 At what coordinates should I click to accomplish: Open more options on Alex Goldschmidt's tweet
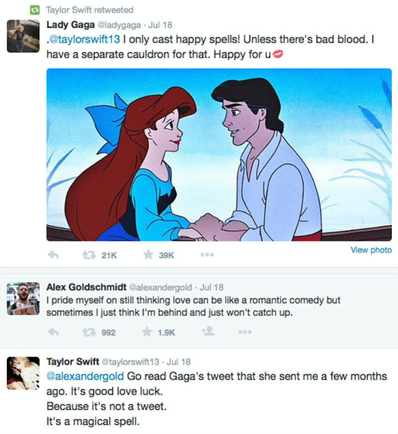245,332
